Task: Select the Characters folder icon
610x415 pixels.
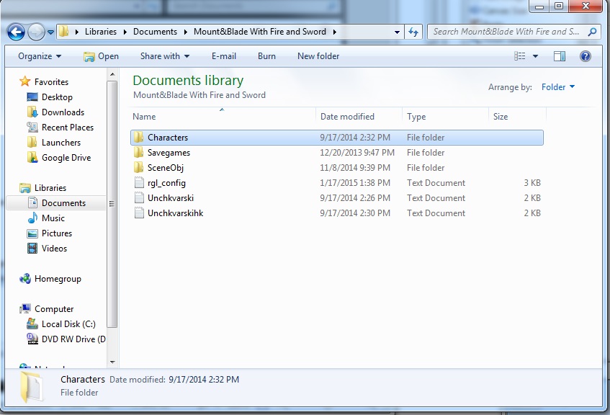Action: tap(138, 137)
